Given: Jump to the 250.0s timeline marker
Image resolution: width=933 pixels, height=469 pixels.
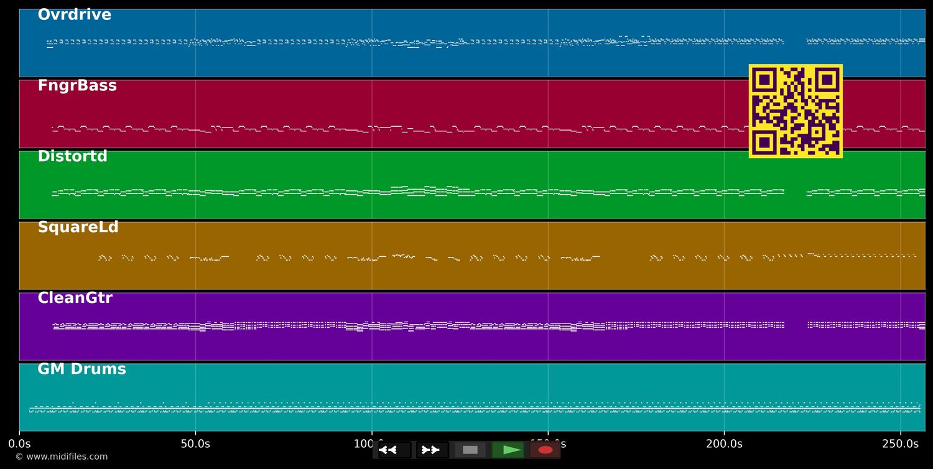Looking at the screenshot, I should click(900, 444).
